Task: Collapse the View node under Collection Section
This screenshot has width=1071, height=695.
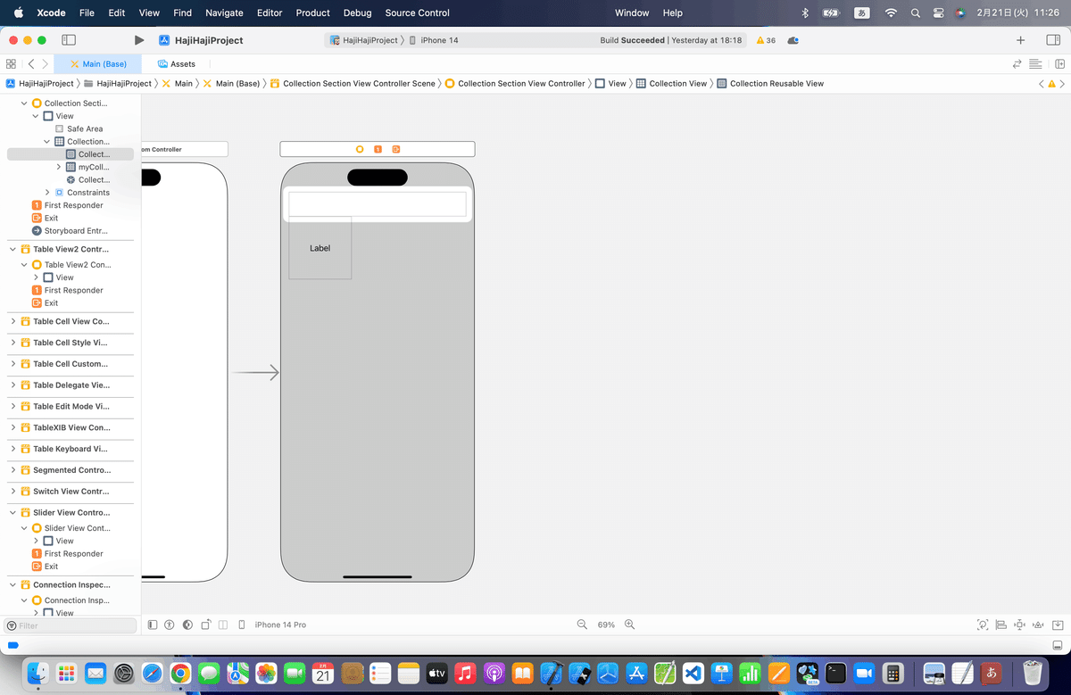Action: click(36, 116)
